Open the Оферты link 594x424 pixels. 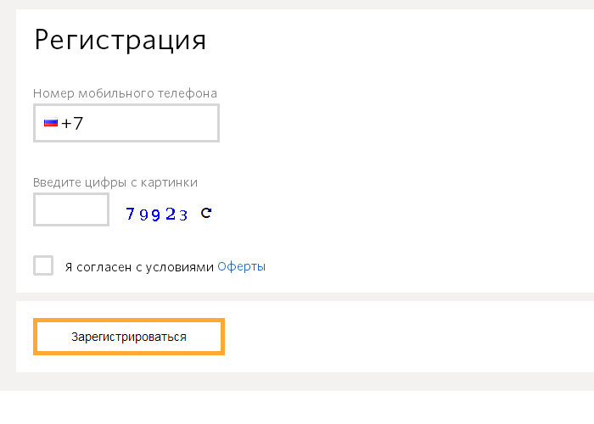[x=242, y=266]
